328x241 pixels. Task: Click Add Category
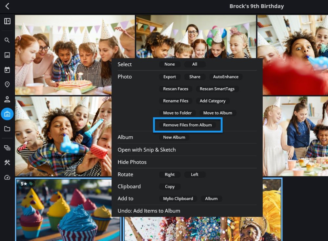point(213,101)
